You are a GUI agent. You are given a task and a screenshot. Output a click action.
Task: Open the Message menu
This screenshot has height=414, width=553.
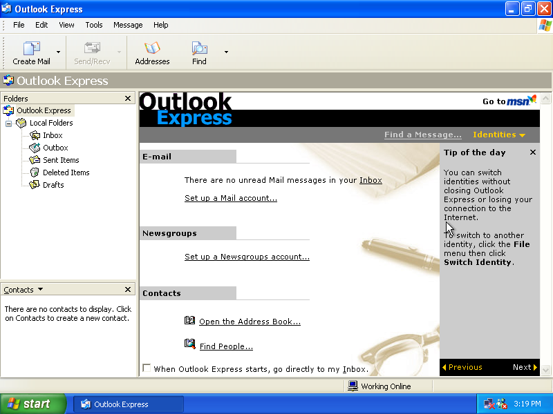[128, 25]
